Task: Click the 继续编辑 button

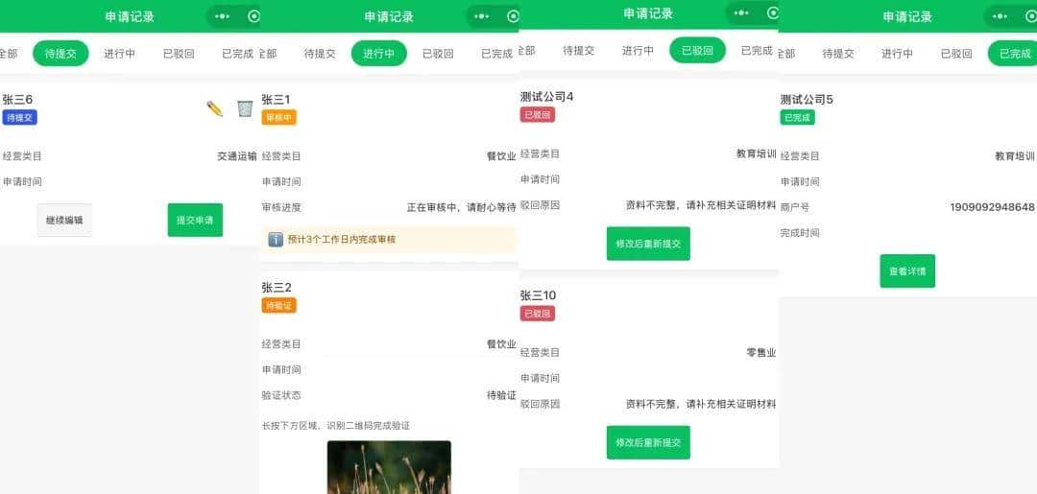Action: coord(64,220)
